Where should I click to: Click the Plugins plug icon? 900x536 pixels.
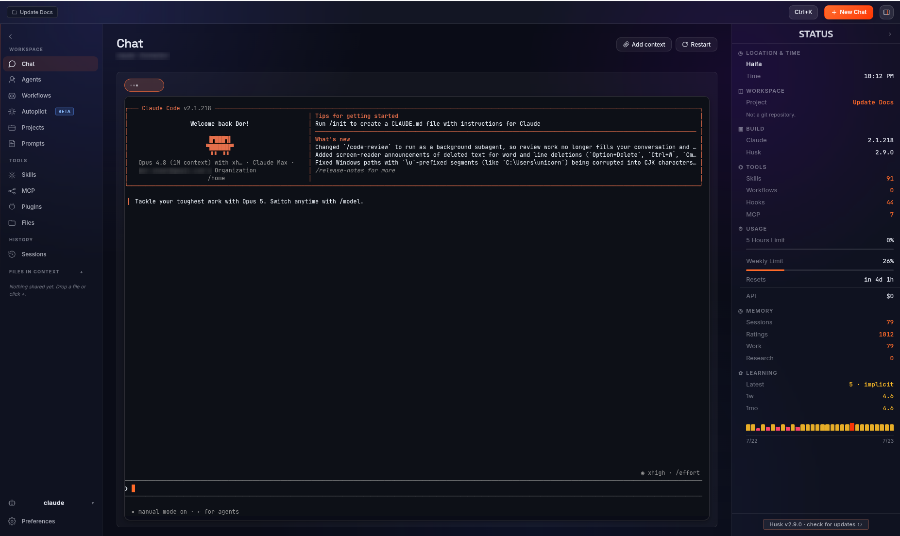(x=12, y=207)
